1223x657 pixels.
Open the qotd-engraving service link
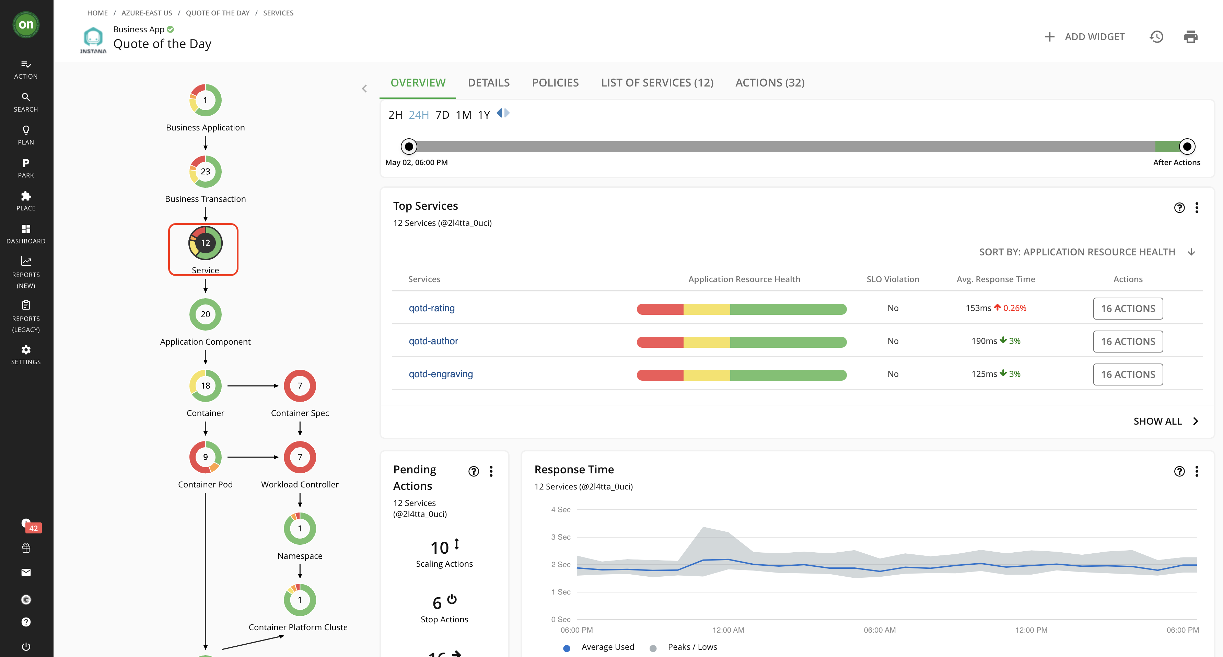click(x=441, y=374)
